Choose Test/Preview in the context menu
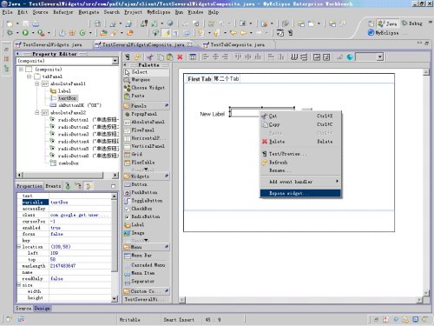434x326 pixels. 300,154
